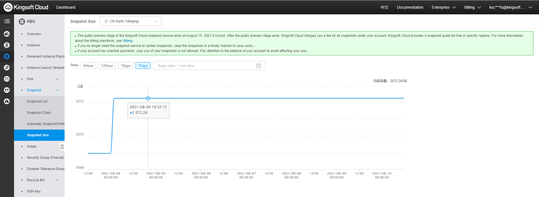Click the highlighted data point on the chart line
539x197 pixels.
tap(148, 98)
